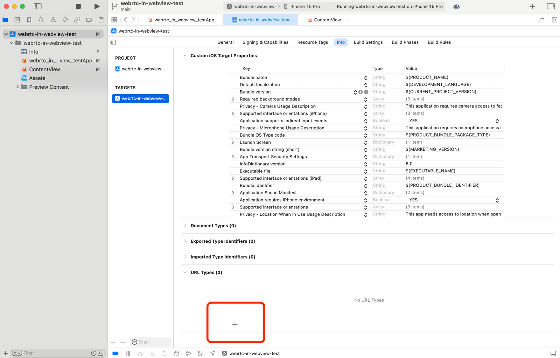Collapse Custom iOS Target Properties section
Screen dimensions: 560x358
185,56
